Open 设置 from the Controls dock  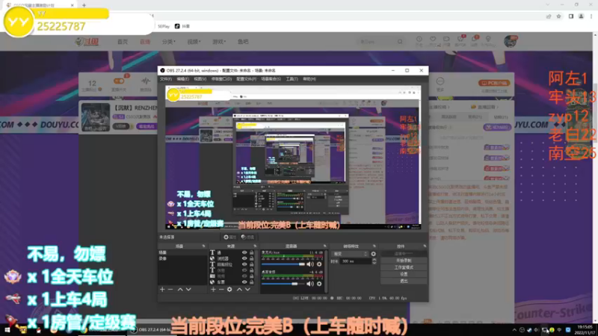click(404, 274)
